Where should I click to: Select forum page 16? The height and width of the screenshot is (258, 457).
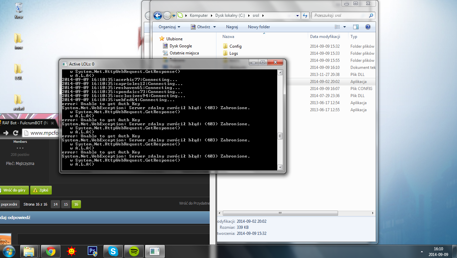(76, 204)
